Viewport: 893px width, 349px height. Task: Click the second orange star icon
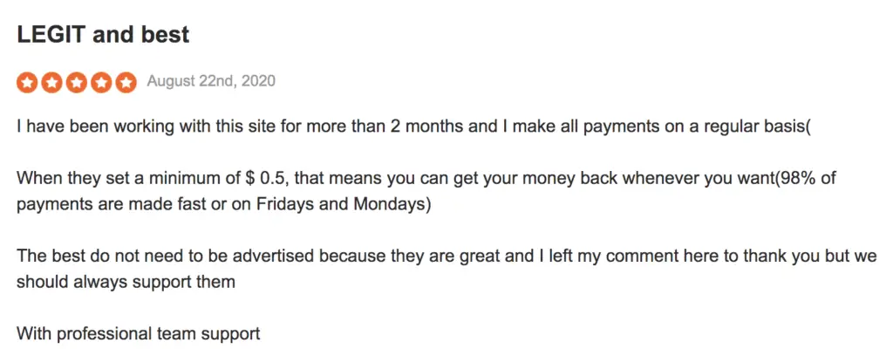[51, 82]
